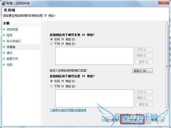Click local 删除(R) button
Screen dimensions: 171x128
(144, 62)
